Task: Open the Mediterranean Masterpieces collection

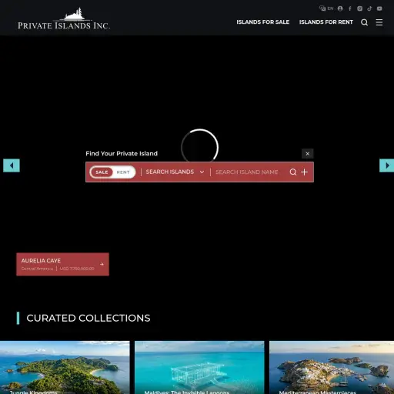Action: click(332, 367)
